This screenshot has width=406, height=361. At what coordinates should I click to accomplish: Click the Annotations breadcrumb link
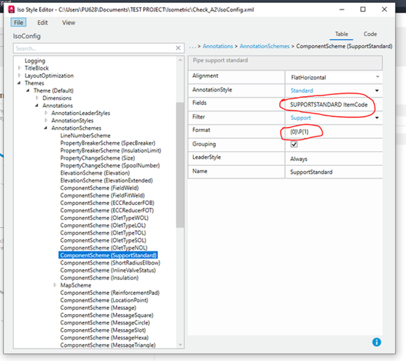point(218,46)
